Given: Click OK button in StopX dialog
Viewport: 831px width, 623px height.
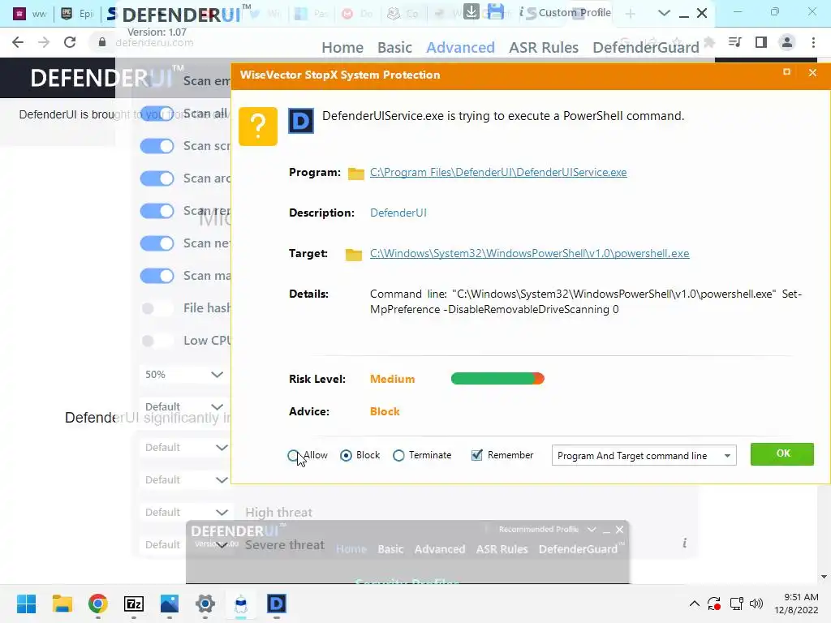Looking at the screenshot, I should pos(781,454).
